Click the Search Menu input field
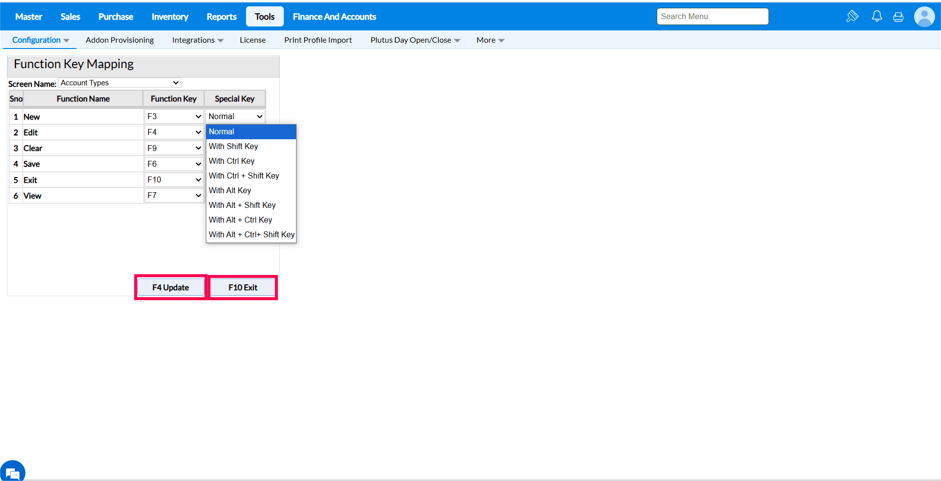The height and width of the screenshot is (481, 941). (x=713, y=16)
